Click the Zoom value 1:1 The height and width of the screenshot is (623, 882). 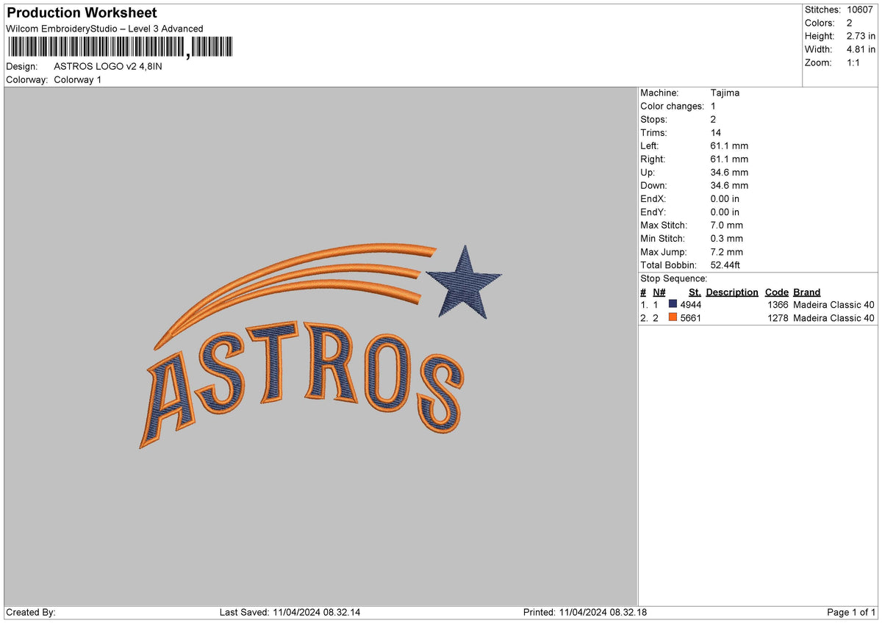pos(854,62)
